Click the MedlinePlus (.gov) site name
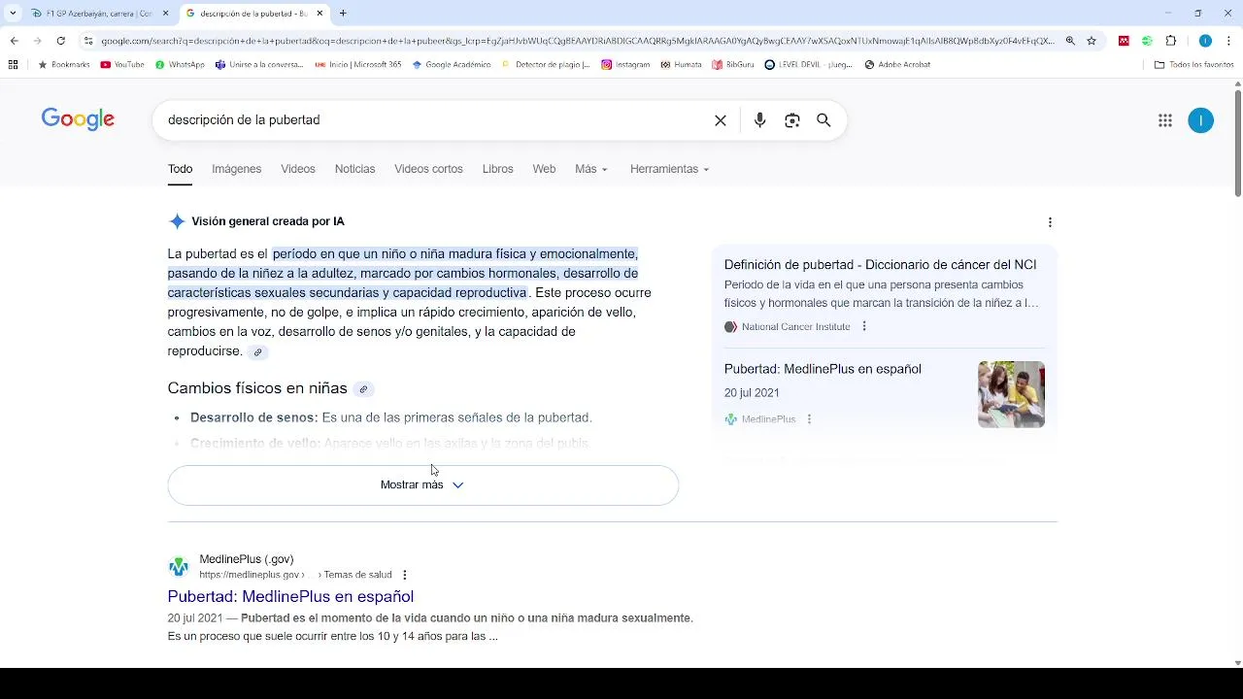 pyautogui.click(x=246, y=559)
